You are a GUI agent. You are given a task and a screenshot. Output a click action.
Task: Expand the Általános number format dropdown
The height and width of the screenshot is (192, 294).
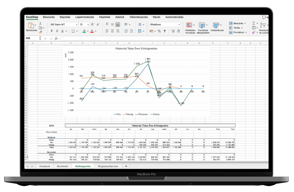point(165,25)
